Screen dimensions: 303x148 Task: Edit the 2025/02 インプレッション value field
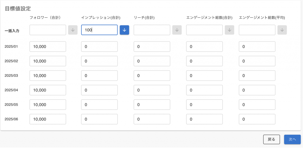pyautogui.click(x=99, y=61)
